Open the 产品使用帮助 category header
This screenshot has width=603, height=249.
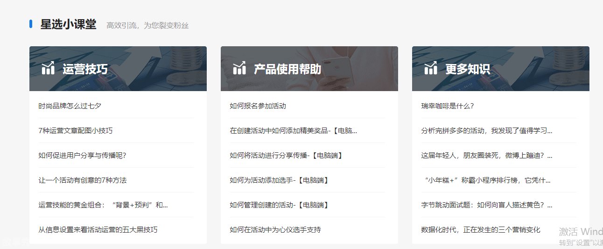click(309, 69)
